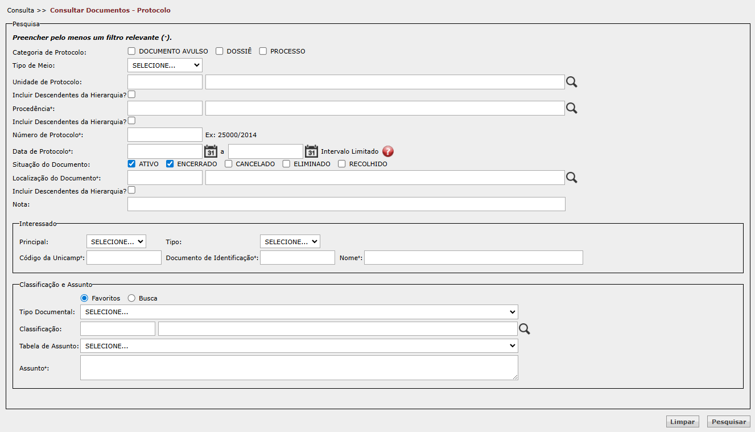Click the Limpar button
The image size is (755, 432).
tap(683, 422)
